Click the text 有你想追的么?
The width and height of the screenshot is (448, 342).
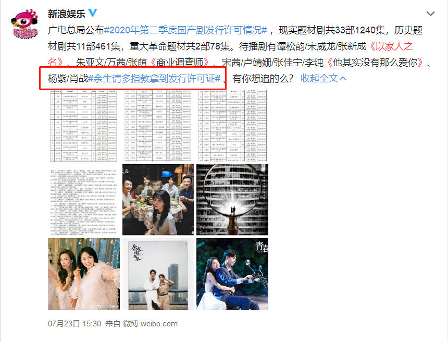click(x=263, y=78)
